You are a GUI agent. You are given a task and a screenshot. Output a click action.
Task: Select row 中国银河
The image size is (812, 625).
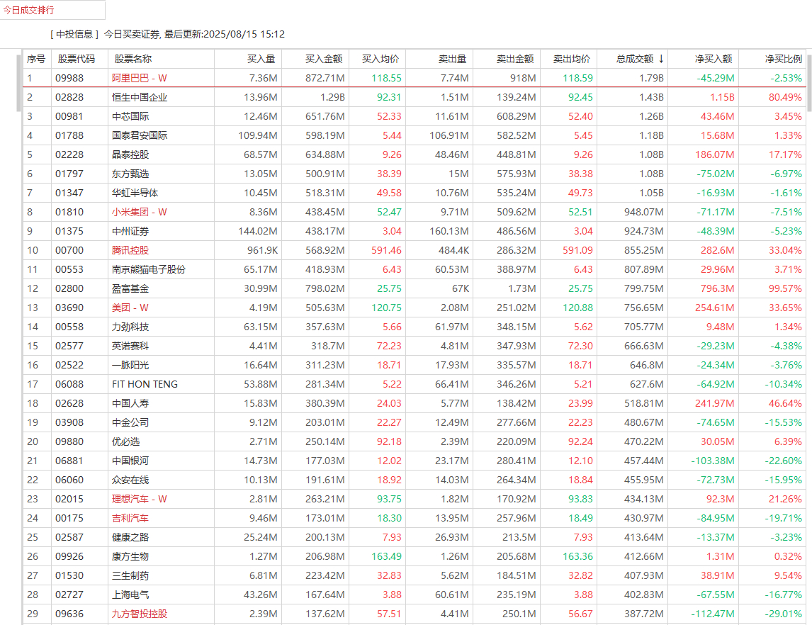pyautogui.click(x=415, y=461)
